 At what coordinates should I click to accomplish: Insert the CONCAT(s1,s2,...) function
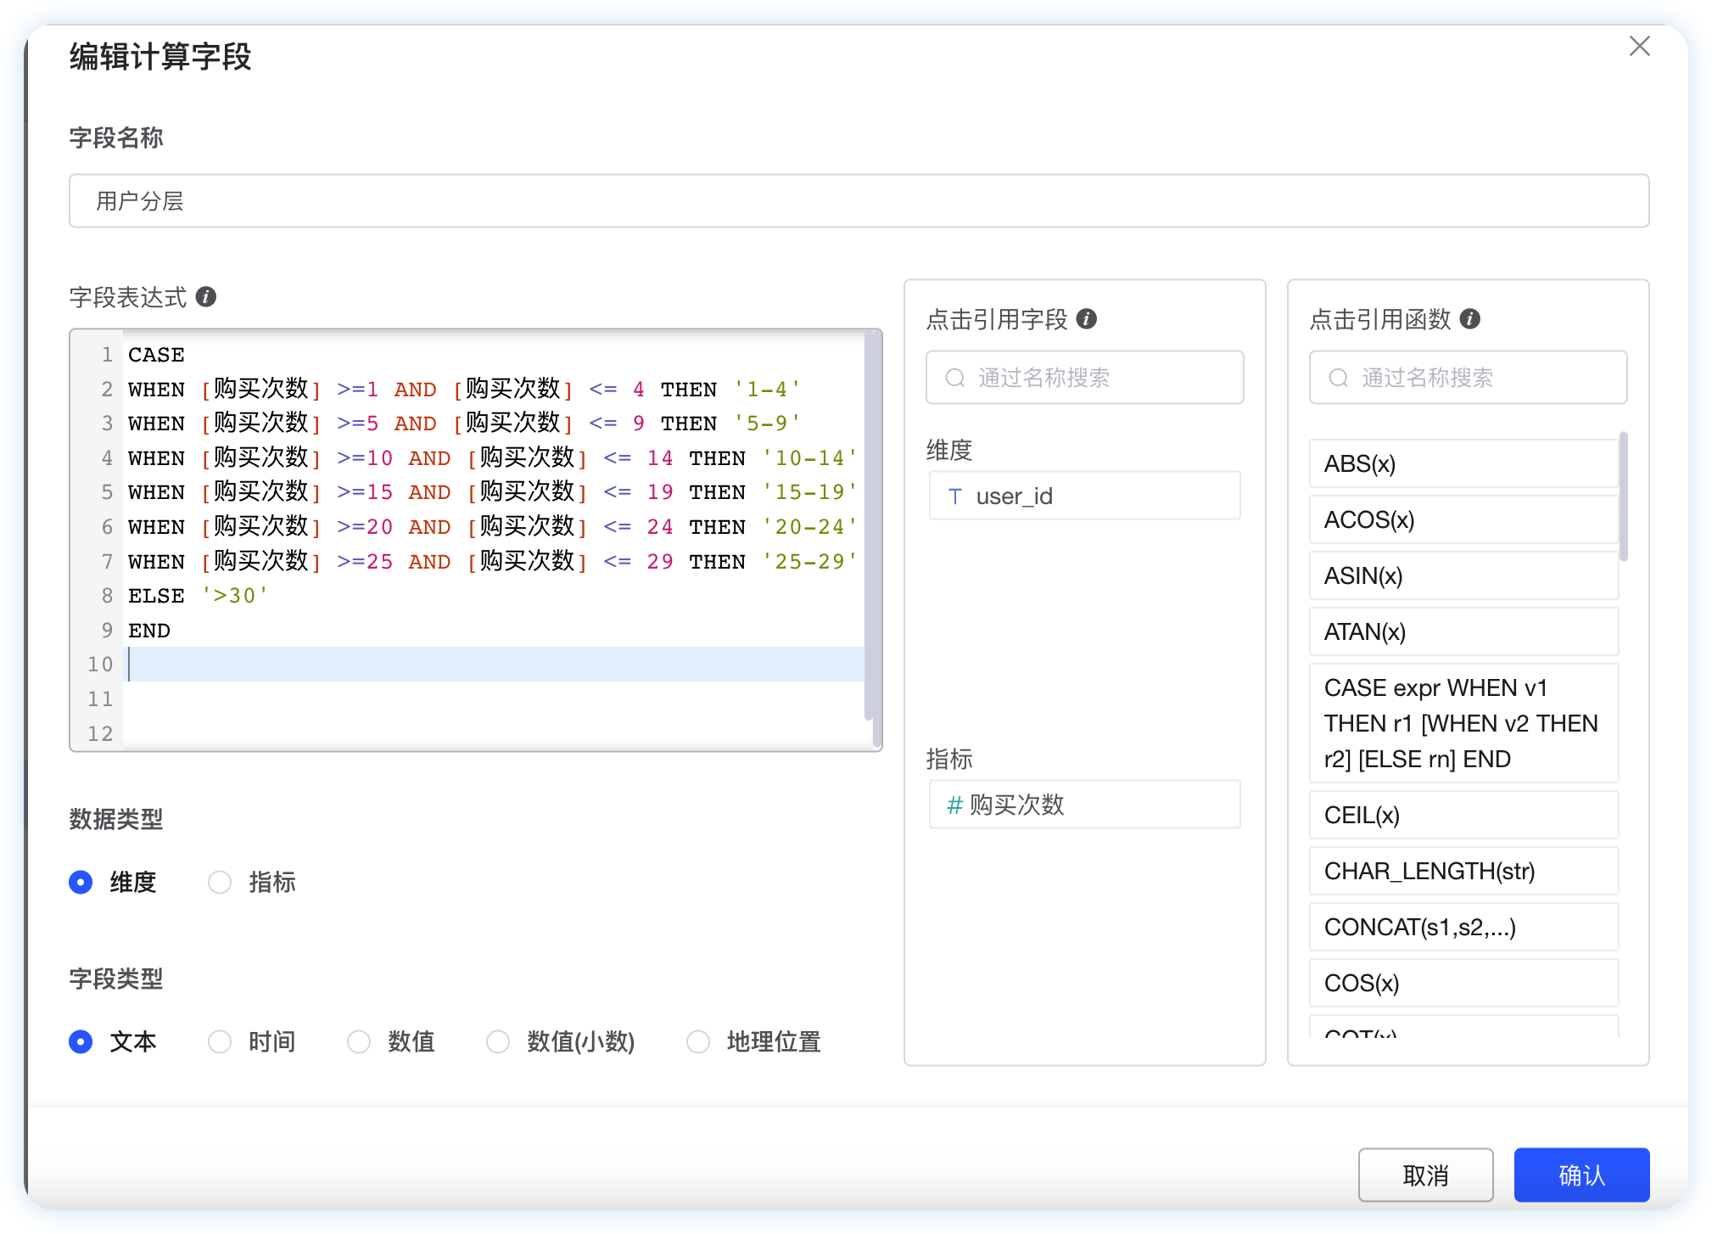pyautogui.click(x=1463, y=927)
